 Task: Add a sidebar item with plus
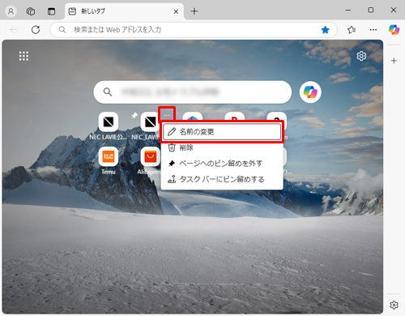click(394, 61)
